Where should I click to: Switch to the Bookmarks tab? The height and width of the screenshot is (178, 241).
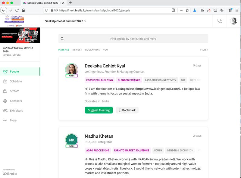(92, 50)
